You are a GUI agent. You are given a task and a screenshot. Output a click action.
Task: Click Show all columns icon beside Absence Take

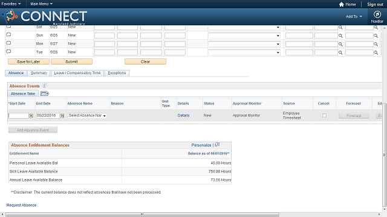(45, 93)
